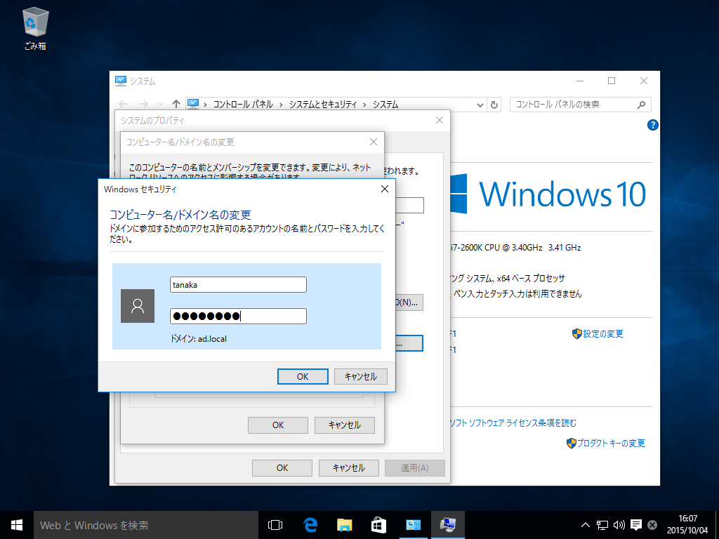Click the password field in Windows セキュリティ
The width and height of the screenshot is (719, 539).
[238, 317]
